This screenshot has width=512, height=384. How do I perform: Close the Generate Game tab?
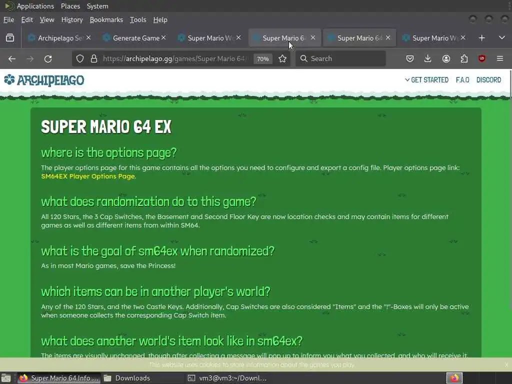(163, 38)
